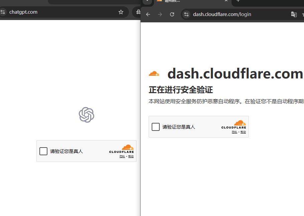Image resolution: width=304 pixels, height=216 pixels.
Task: Open the 隐私 link in ChatGPT's Cloudflare widget
Action: [x=122, y=156]
